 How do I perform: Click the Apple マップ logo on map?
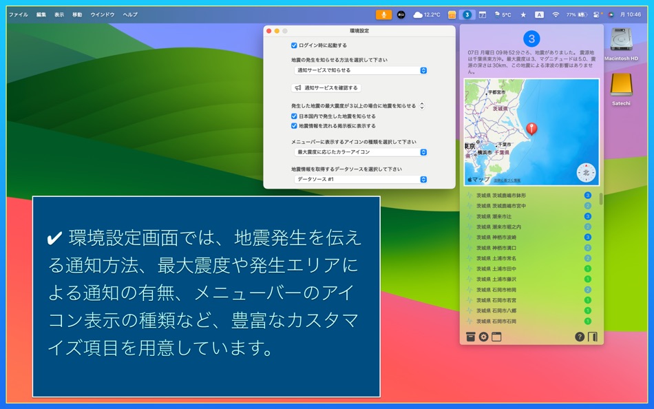pos(478,180)
